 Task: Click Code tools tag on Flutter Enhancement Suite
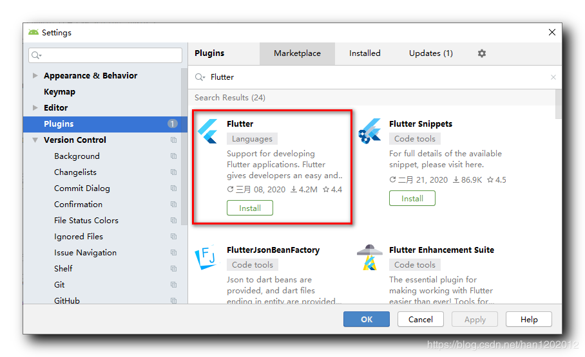pyautogui.click(x=415, y=264)
